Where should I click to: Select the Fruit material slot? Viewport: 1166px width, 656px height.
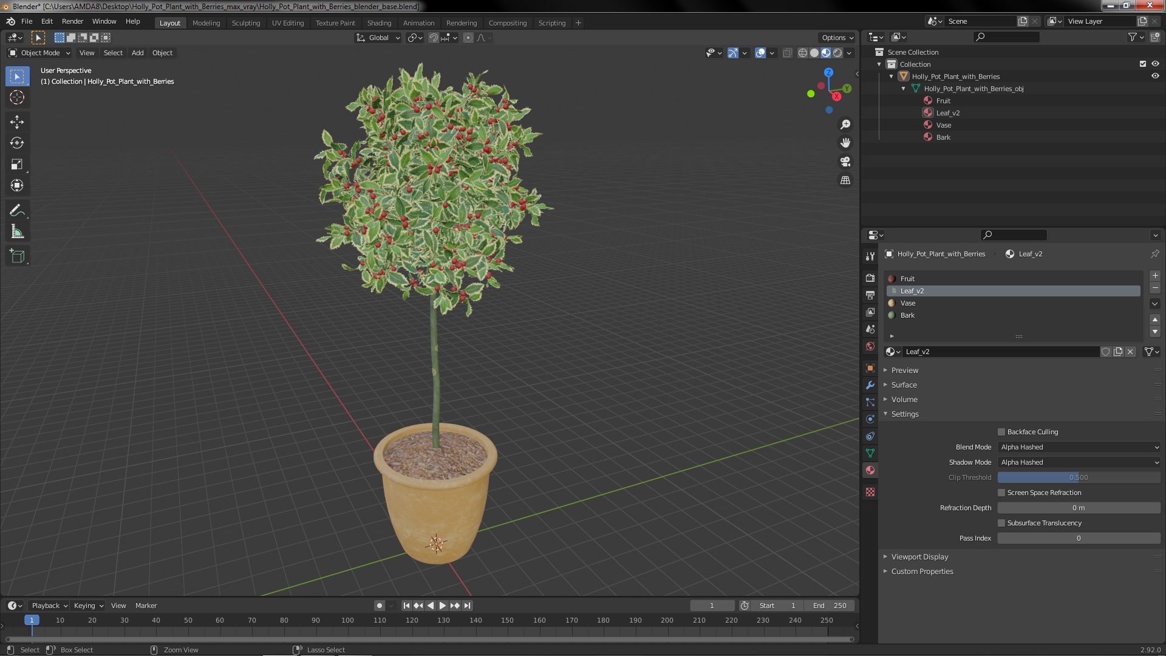pyautogui.click(x=1013, y=279)
